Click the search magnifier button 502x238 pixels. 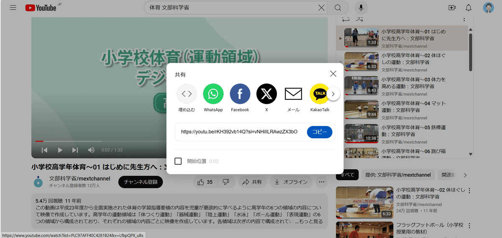tap(338, 8)
